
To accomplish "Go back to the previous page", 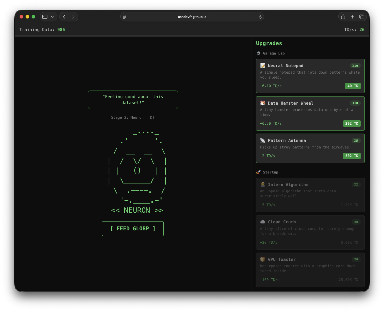I will [64, 17].
